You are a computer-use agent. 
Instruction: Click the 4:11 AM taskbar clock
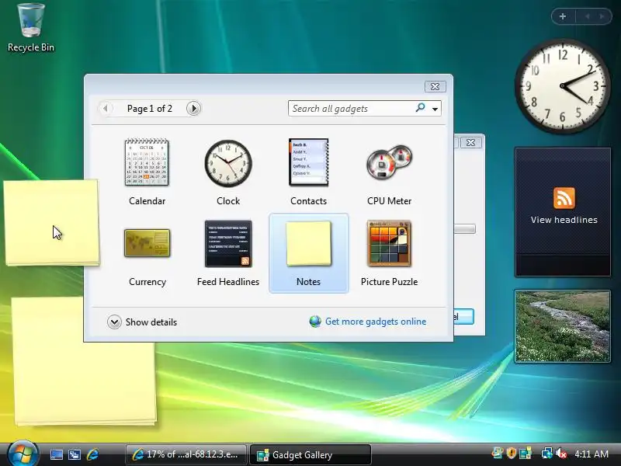click(592, 454)
